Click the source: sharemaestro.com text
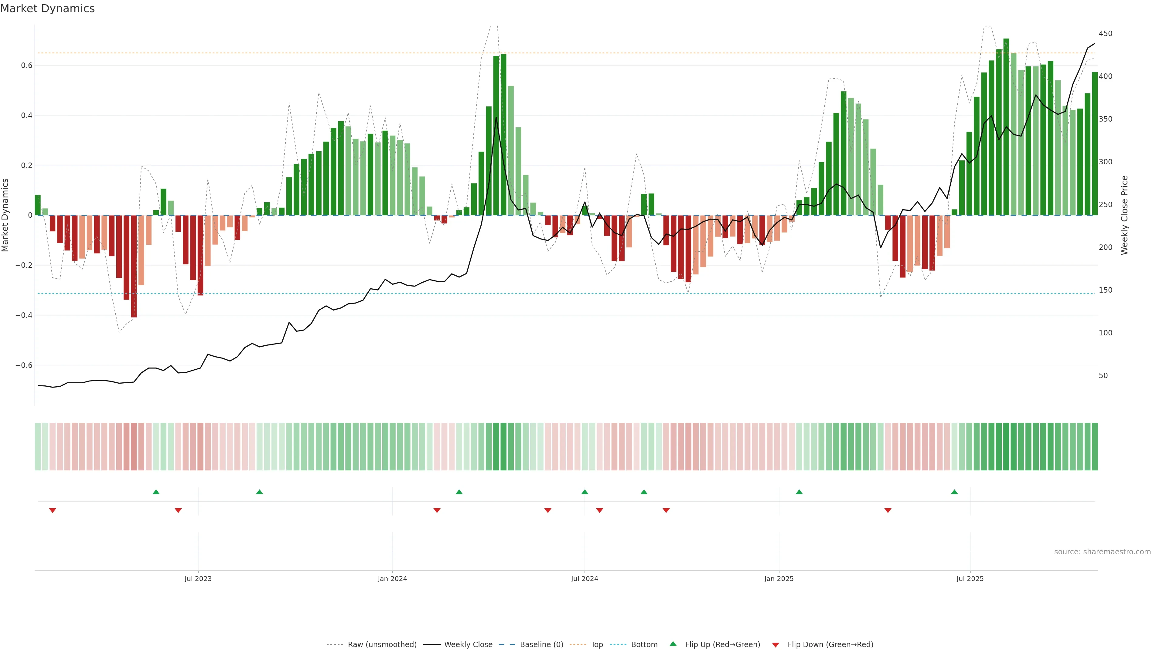Viewport: 1166px width, 655px height. (1102, 552)
